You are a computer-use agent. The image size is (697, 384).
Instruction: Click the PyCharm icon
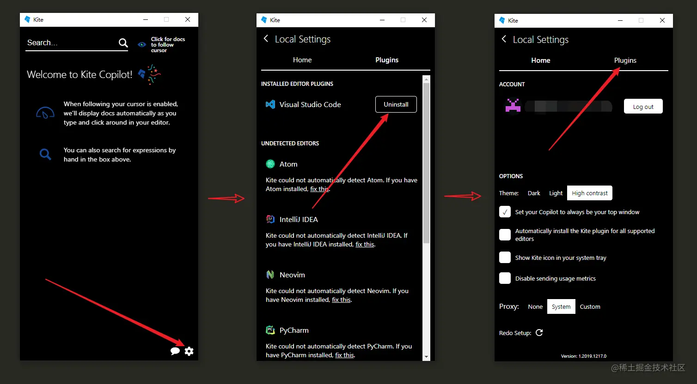pyautogui.click(x=270, y=330)
